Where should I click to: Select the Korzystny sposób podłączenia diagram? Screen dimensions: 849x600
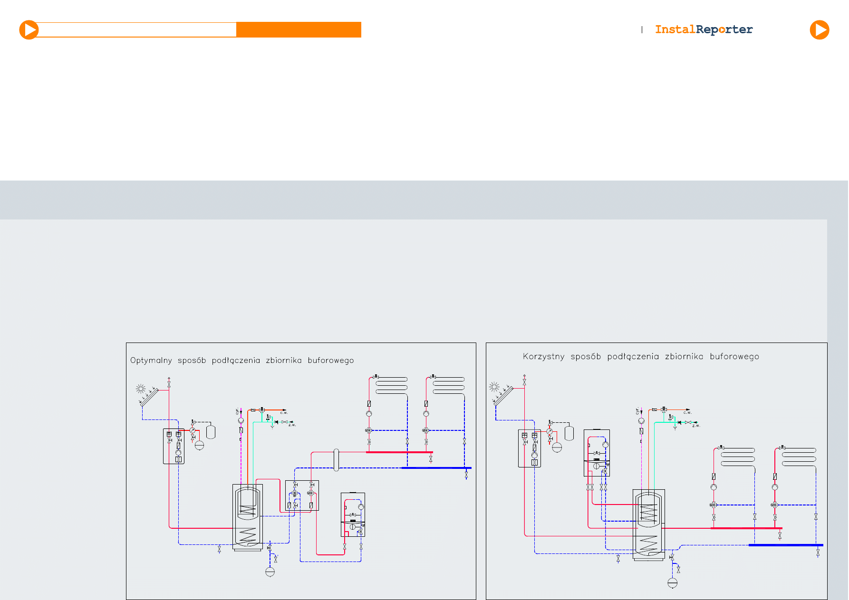[656, 471]
